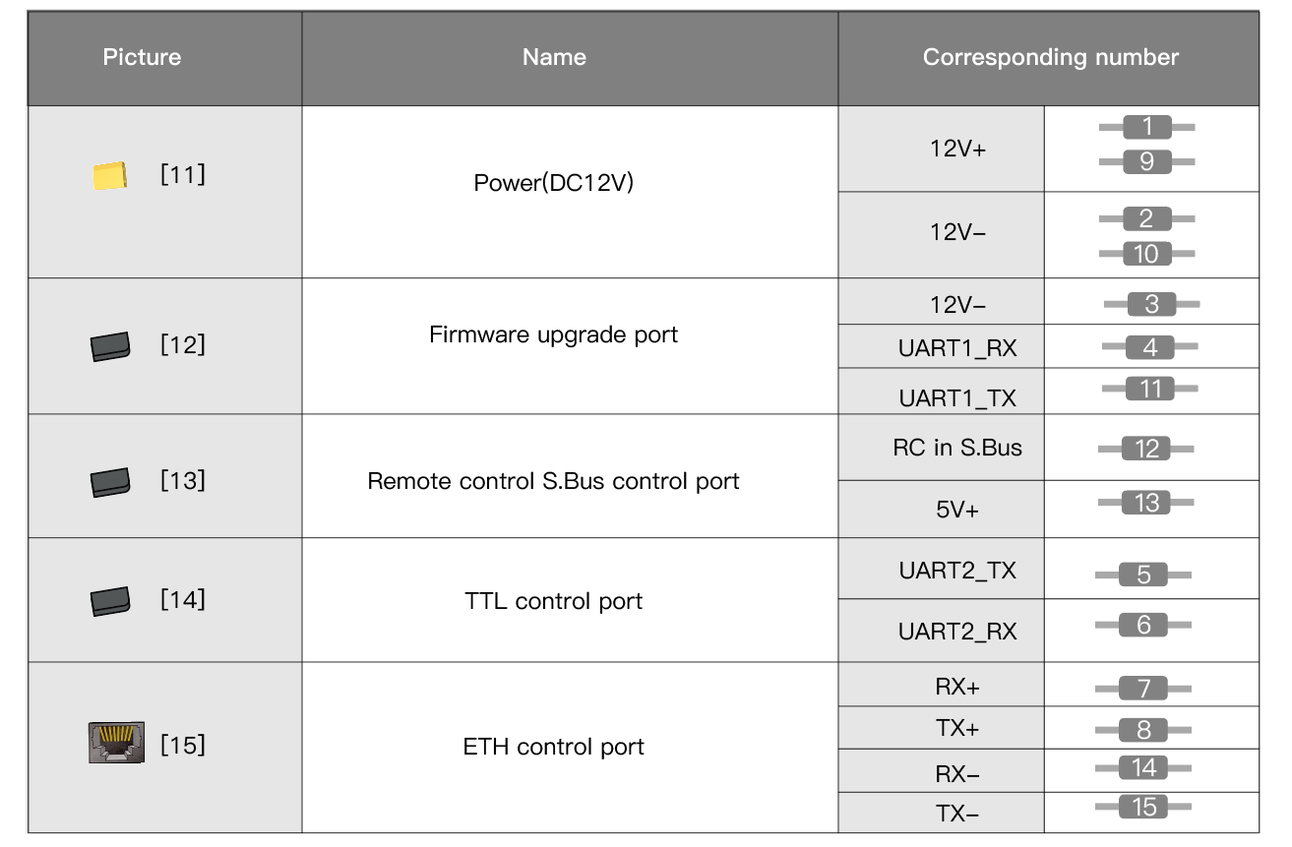Screen dimensions: 1292x847
Task: Click the pin number 12 badge
Action: click(1146, 449)
